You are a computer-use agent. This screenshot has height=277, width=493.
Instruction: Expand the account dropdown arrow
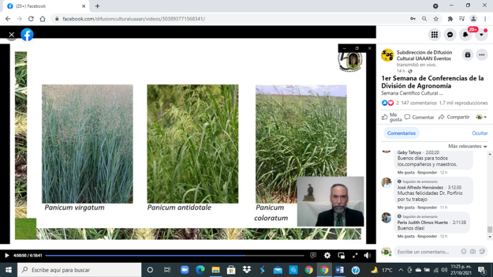click(x=481, y=35)
